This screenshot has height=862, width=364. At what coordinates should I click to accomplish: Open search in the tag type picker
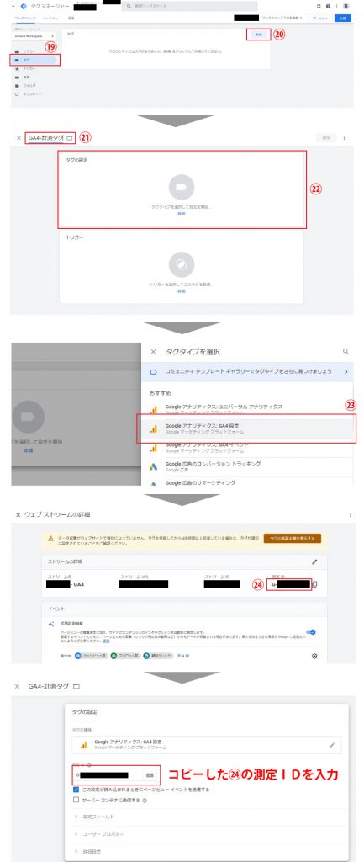point(346,351)
